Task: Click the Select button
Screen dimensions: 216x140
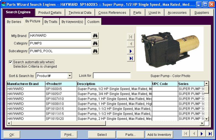Action: [x=102, y=135]
